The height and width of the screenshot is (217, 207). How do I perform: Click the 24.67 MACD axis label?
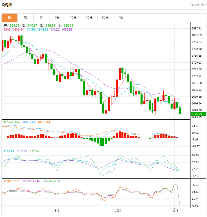tap(195, 126)
